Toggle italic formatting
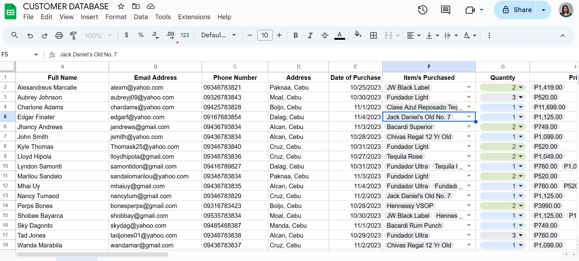The image size is (579, 261). 310,35
